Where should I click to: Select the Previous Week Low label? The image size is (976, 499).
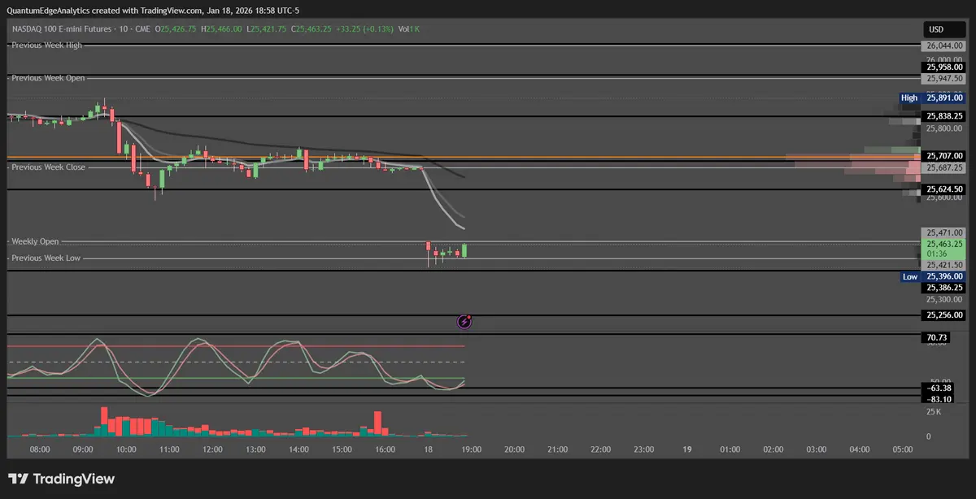tap(46, 258)
